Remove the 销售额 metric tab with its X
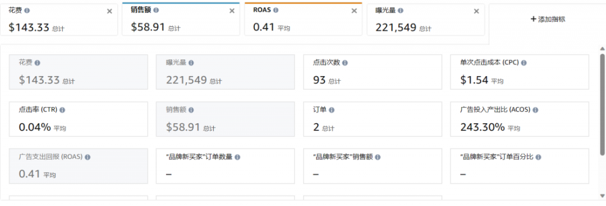 click(x=232, y=11)
